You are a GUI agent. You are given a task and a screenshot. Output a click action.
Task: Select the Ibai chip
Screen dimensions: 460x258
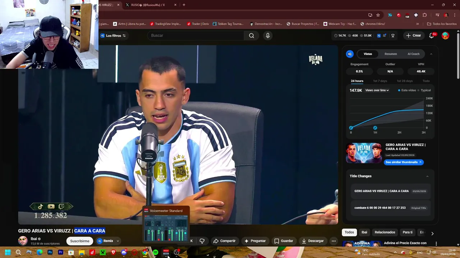pos(364,232)
